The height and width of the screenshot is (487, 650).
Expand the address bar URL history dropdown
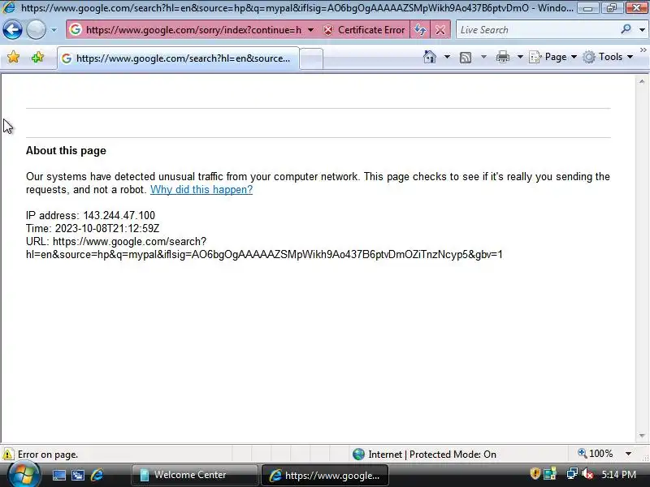tap(310, 30)
